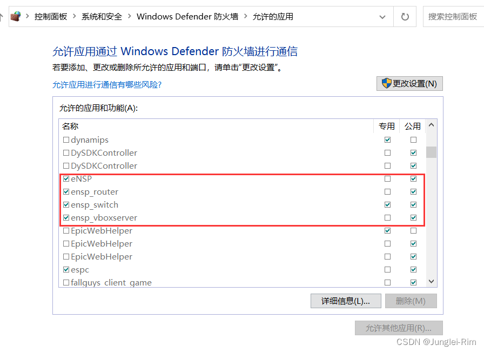The image size is (484, 352).
Task: Click the up arrow navigation icon
Action: pyautogui.click(x=1, y=16)
